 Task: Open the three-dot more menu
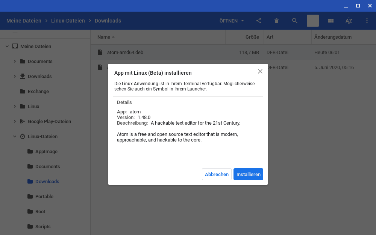click(x=367, y=21)
